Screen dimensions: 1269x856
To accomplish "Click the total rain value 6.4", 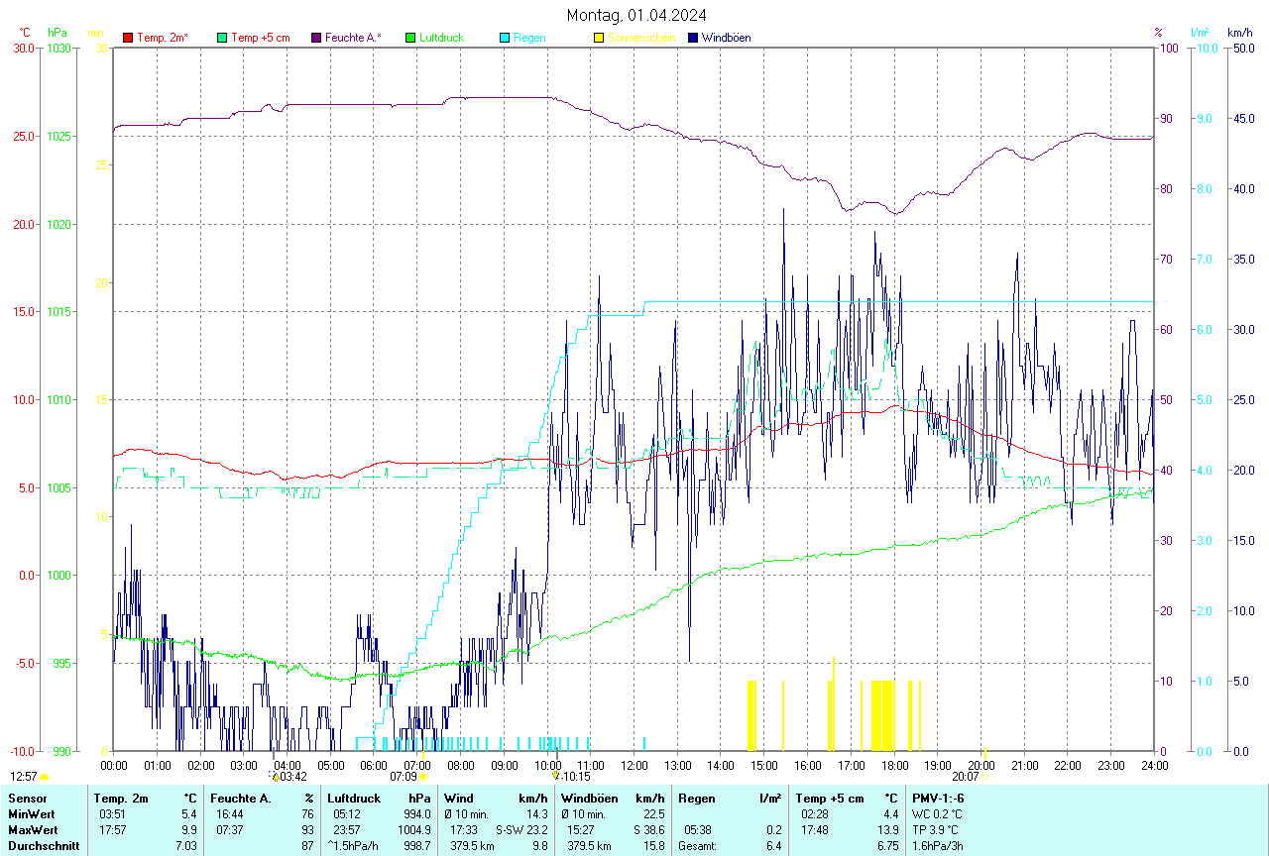I will pos(773,846).
